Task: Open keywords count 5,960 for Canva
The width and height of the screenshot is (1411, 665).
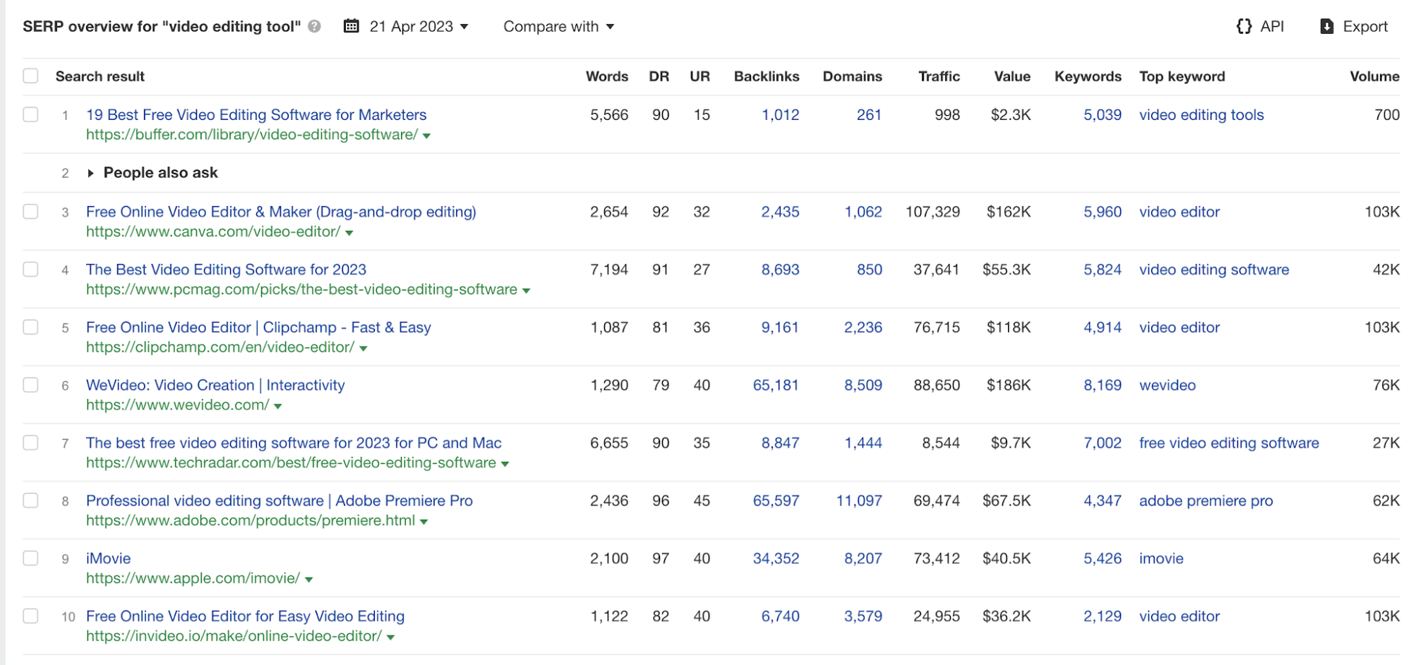Action: point(1103,212)
